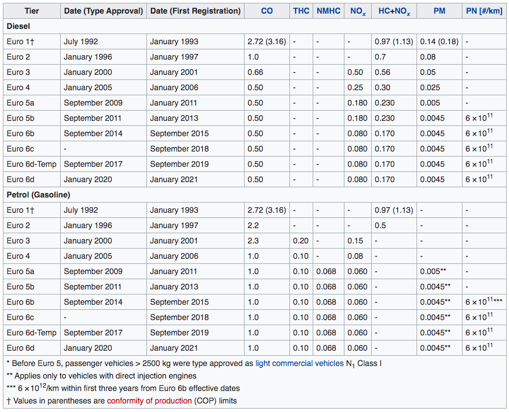The image size is (509, 412).
Task: Click the Date (First Registration) header
Action: [195, 11]
